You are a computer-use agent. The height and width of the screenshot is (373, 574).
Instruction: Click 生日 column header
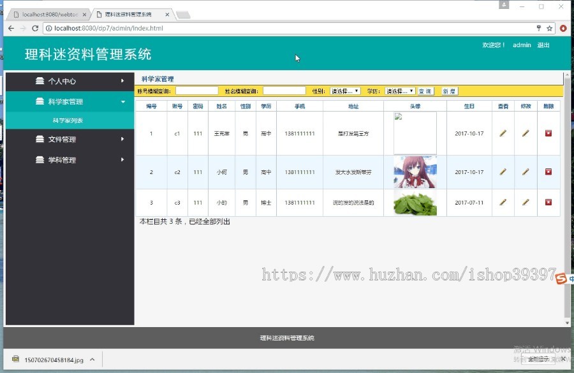click(x=469, y=106)
